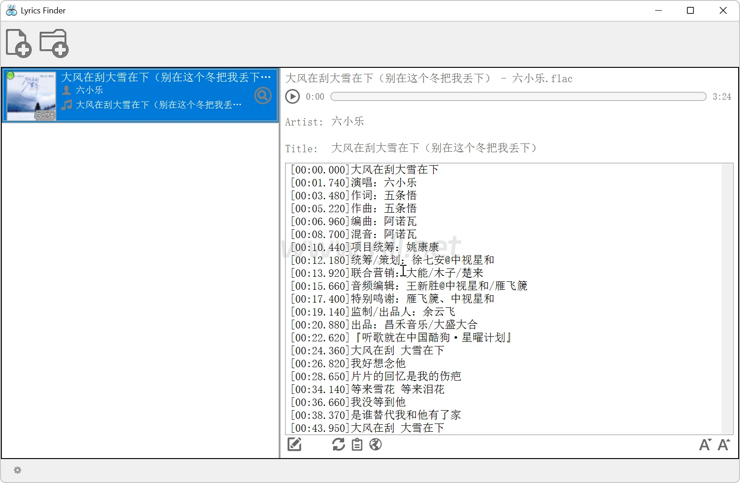Click the add music file icon
Image resolution: width=740 pixels, height=483 pixels.
[18, 43]
